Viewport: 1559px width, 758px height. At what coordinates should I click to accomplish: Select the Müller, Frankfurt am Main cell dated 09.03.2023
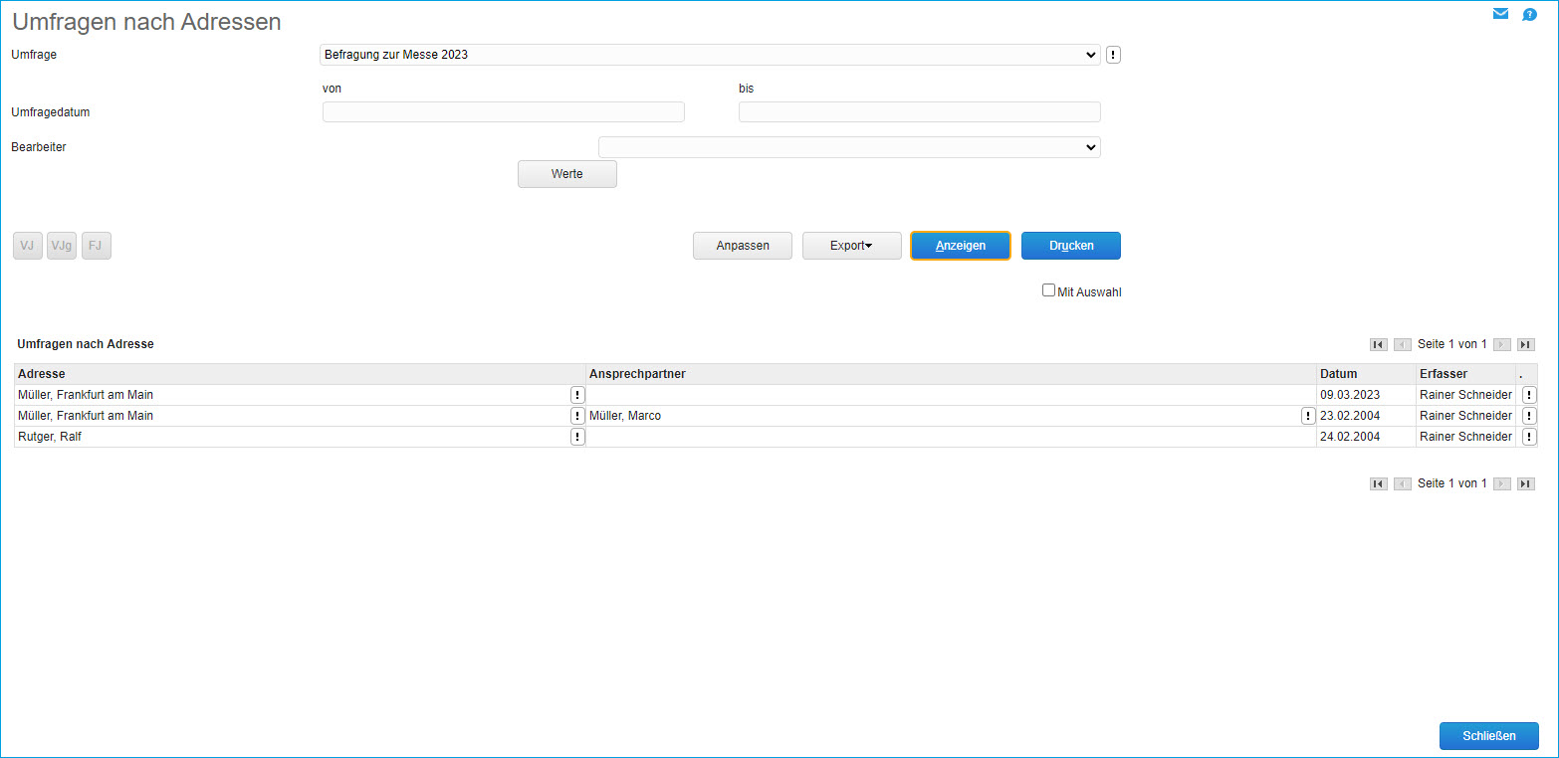tap(301, 395)
